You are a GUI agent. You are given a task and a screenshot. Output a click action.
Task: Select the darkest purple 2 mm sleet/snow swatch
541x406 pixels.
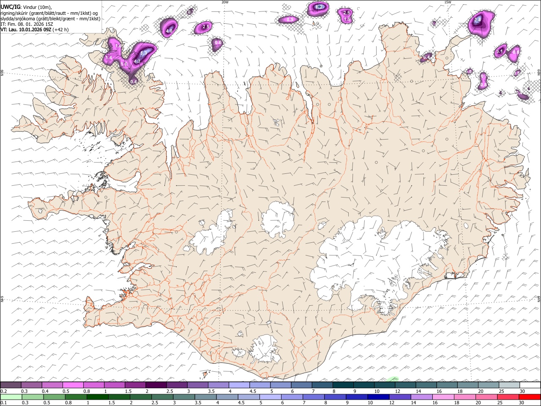[156, 385]
